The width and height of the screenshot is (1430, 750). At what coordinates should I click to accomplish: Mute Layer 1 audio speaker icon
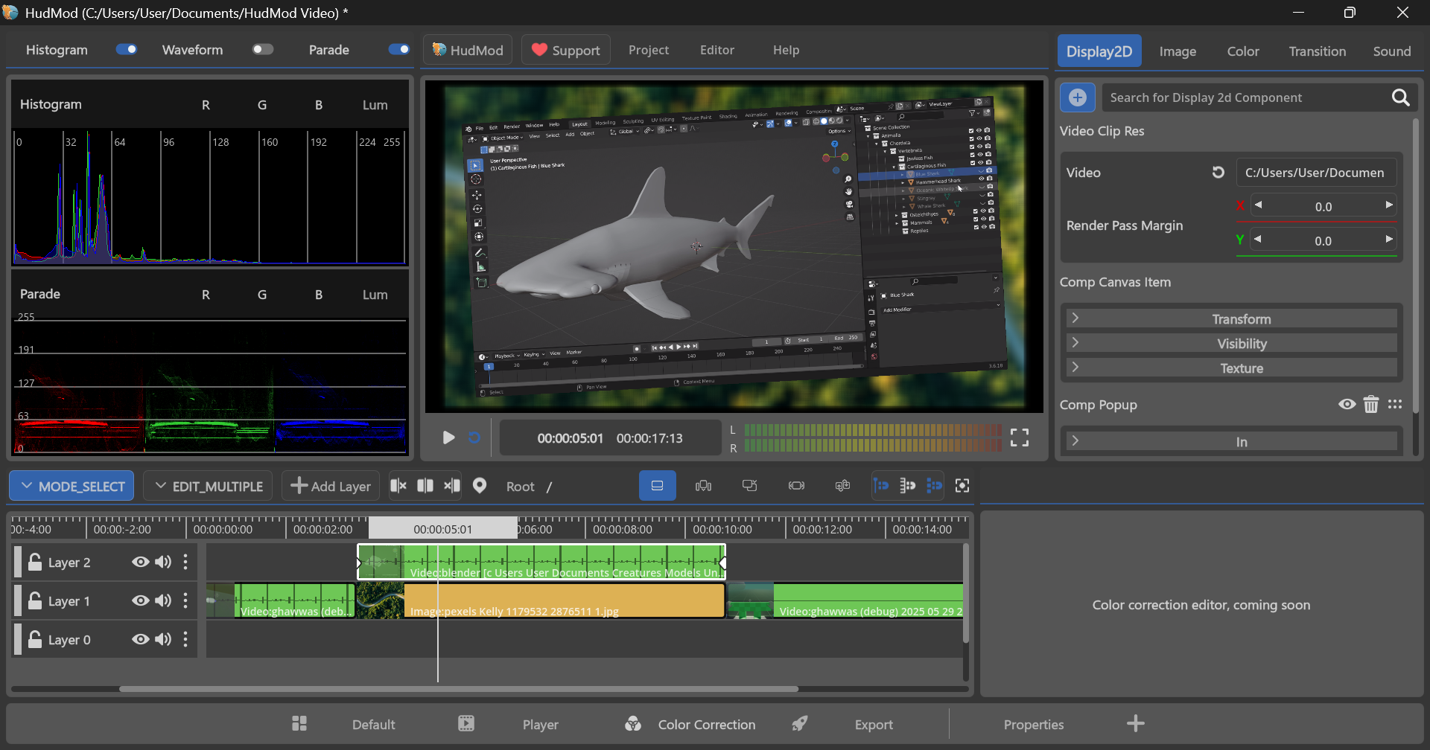pyautogui.click(x=163, y=600)
